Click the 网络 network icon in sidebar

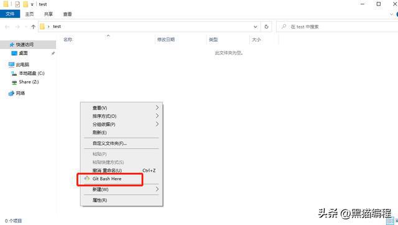(11, 94)
